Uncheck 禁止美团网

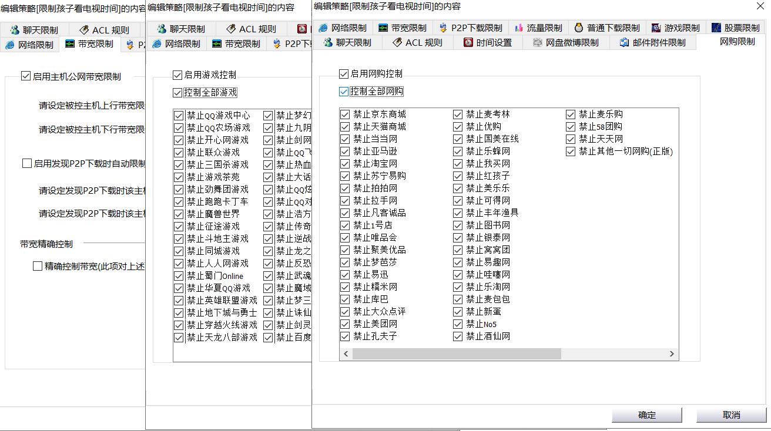point(345,324)
